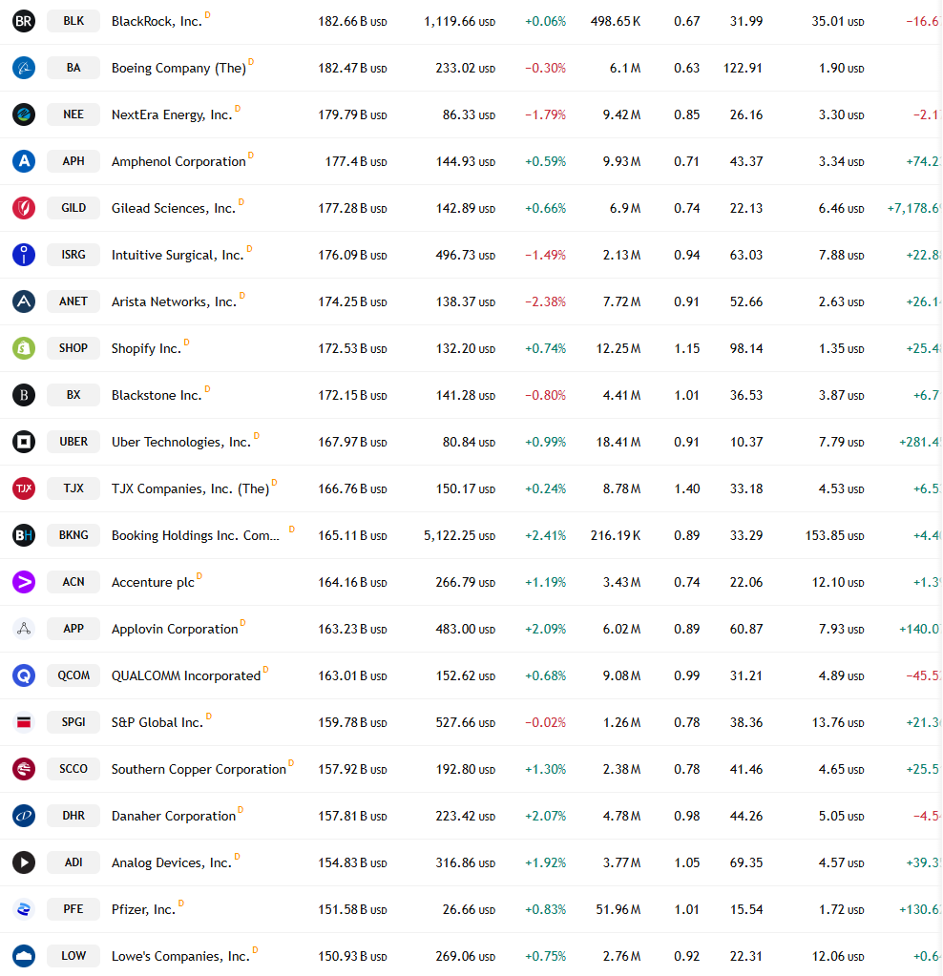Open Southern Copper Corporation link
943x976 pixels.
[x=199, y=769]
